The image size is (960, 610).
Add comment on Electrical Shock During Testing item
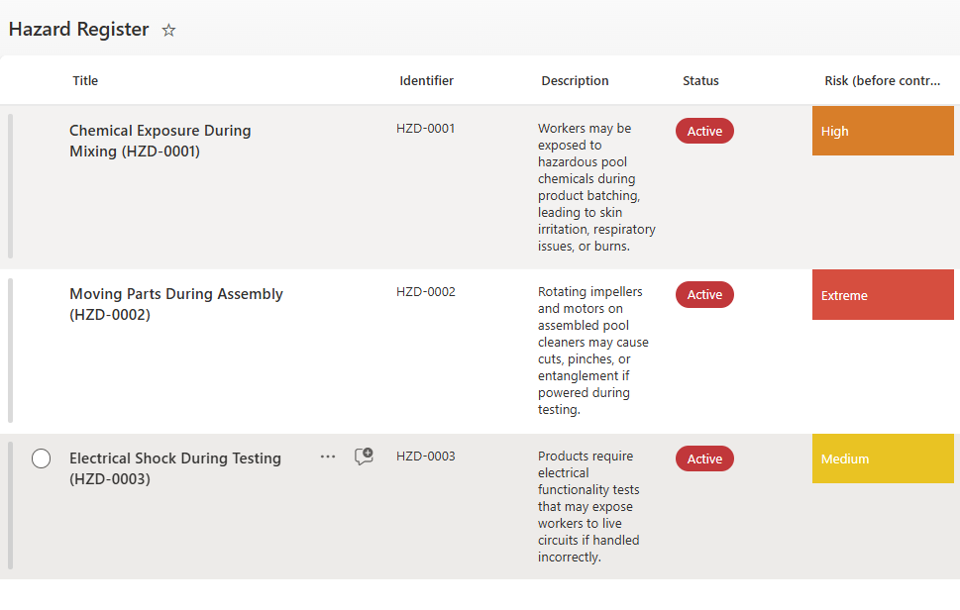[364, 457]
